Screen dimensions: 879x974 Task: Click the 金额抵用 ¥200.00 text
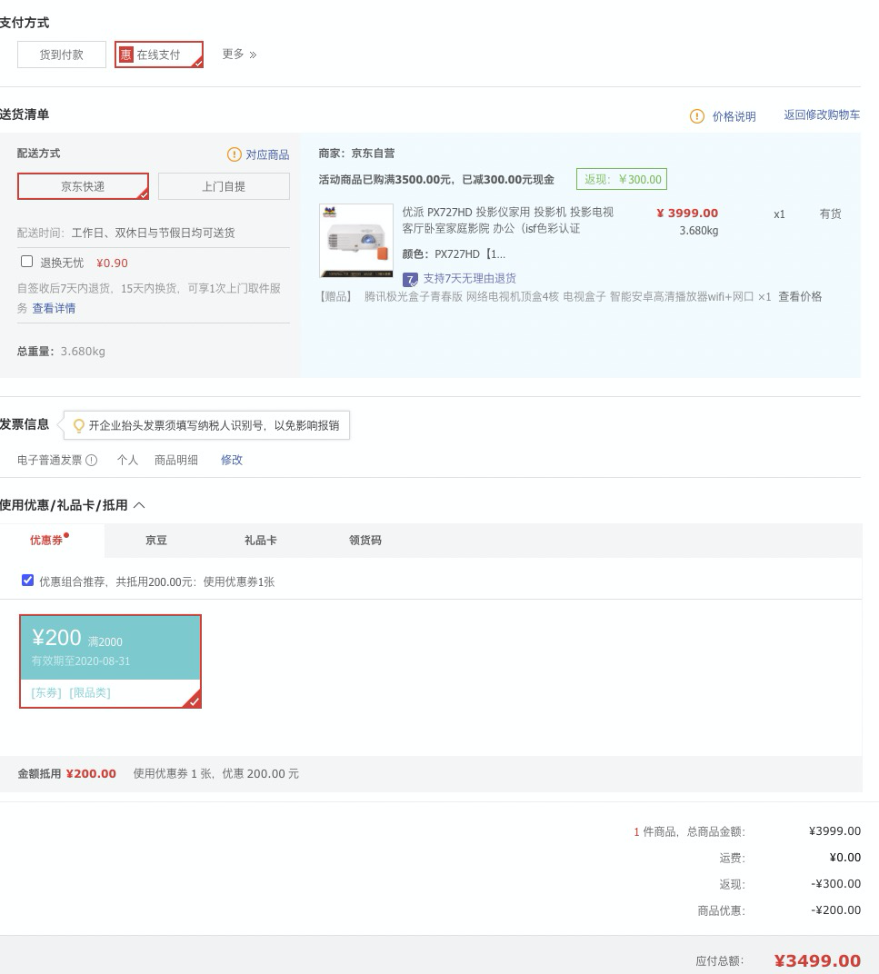click(x=66, y=774)
